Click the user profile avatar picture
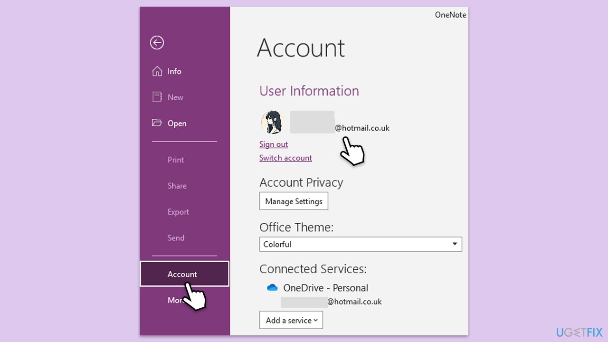 click(273, 123)
